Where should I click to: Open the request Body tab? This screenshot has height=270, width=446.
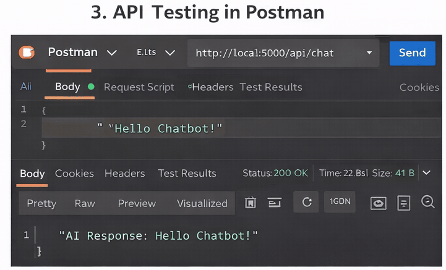coord(67,86)
